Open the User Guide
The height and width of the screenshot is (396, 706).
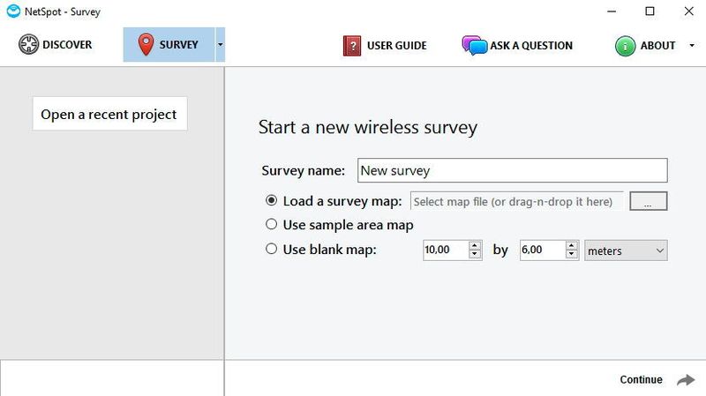coord(385,46)
